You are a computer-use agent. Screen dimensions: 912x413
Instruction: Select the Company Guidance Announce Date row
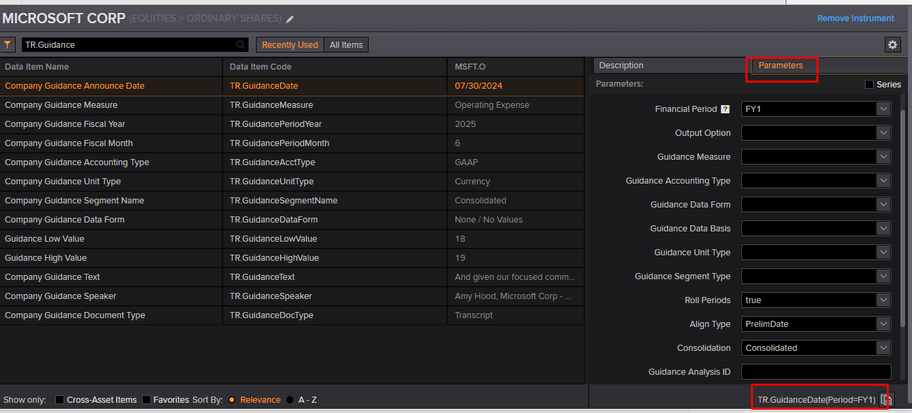pos(292,86)
